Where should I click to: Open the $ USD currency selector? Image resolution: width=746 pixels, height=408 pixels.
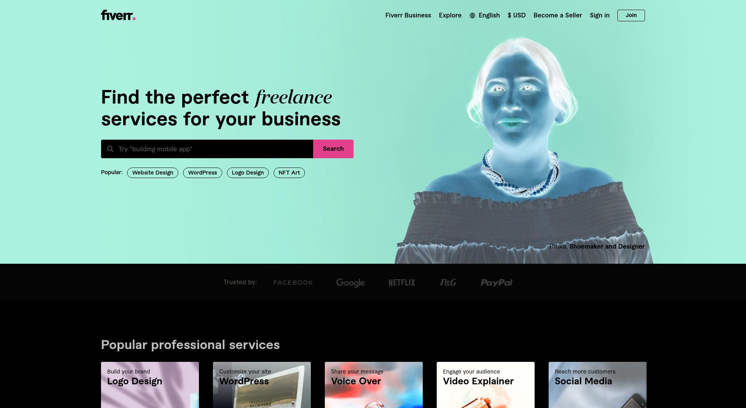click(516, 16)
